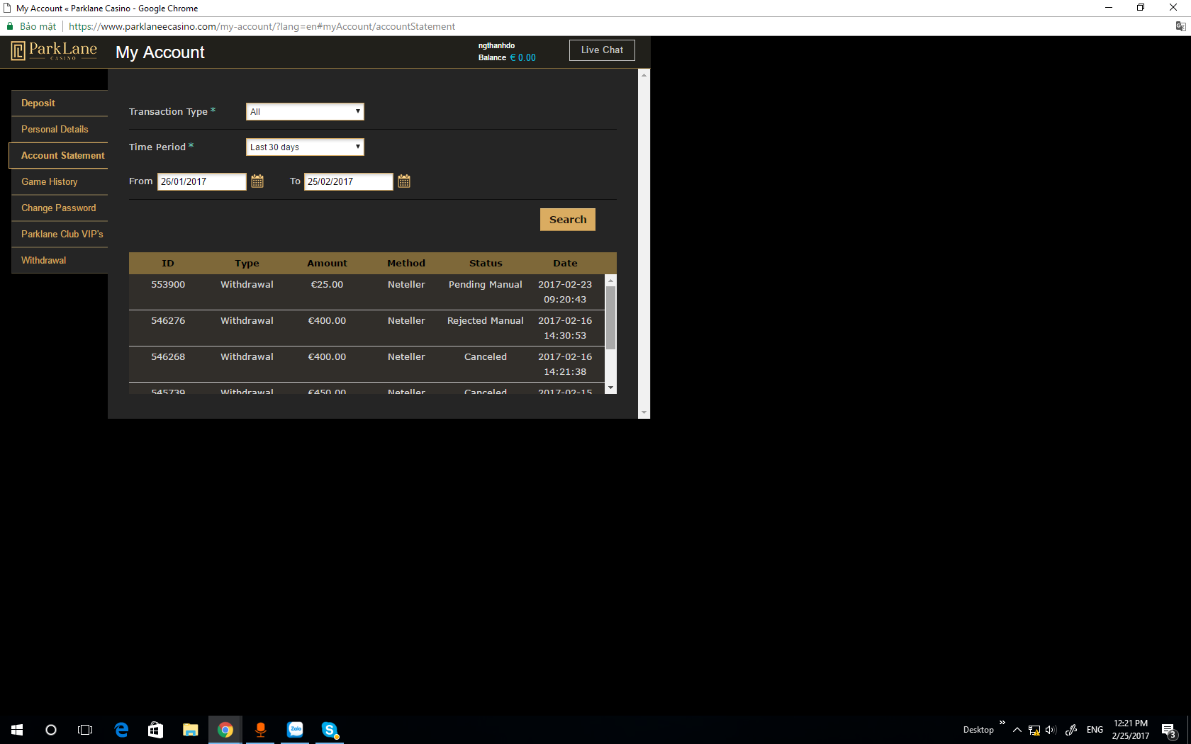Launch Microsoft Edge from taskbar
Image resolution: width=1191 pixels, height=744 pixels.
pos(121,730)
